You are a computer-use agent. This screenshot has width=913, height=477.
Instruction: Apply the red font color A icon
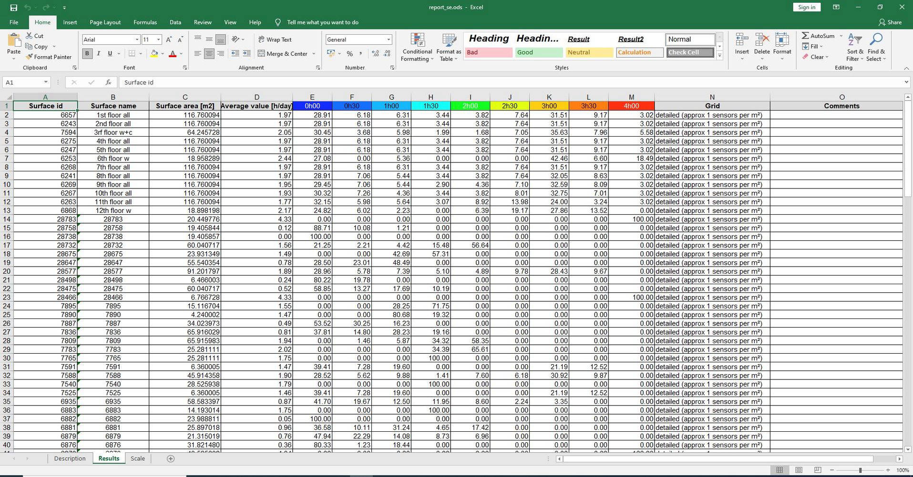[173, 54]
